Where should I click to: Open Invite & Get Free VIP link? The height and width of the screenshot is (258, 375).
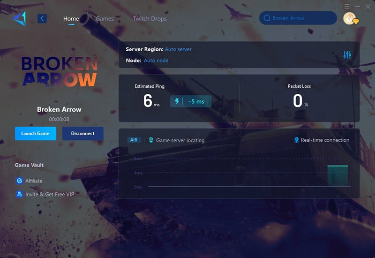coord(50,194)
